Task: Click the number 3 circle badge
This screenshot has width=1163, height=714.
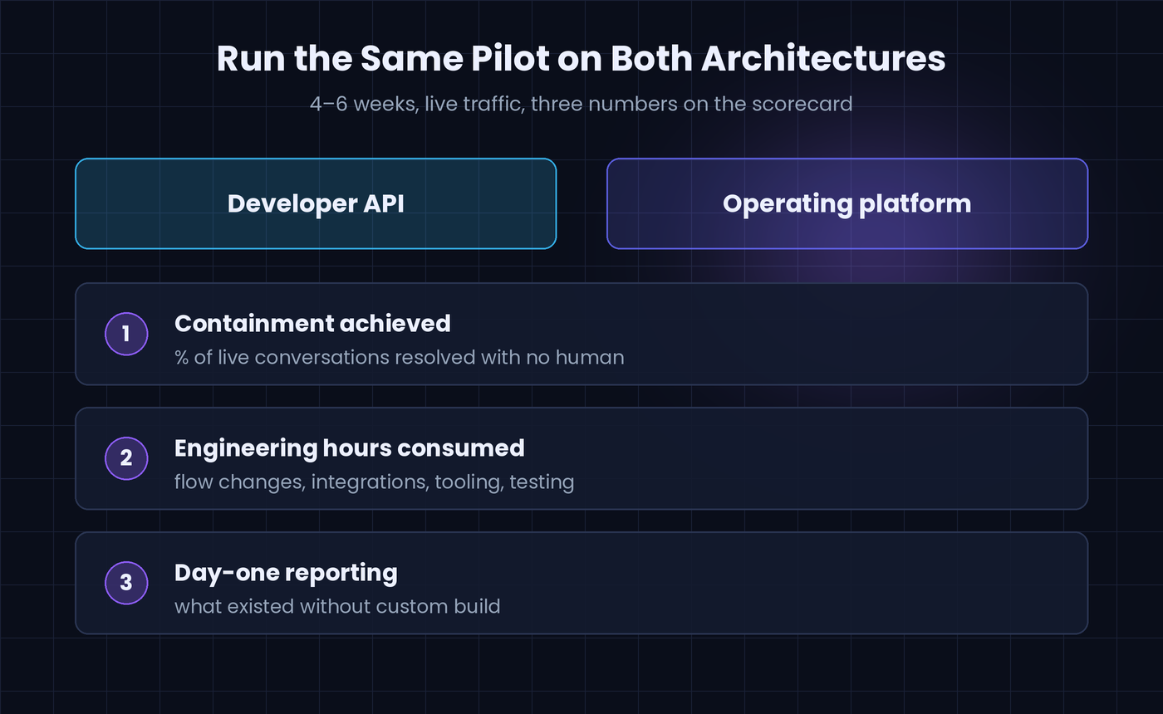Action: [x=126, y=583]
